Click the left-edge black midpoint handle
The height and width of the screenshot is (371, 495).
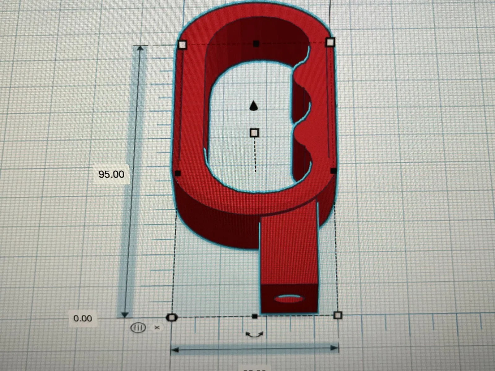pyautogui.click(x=178, y=173)
